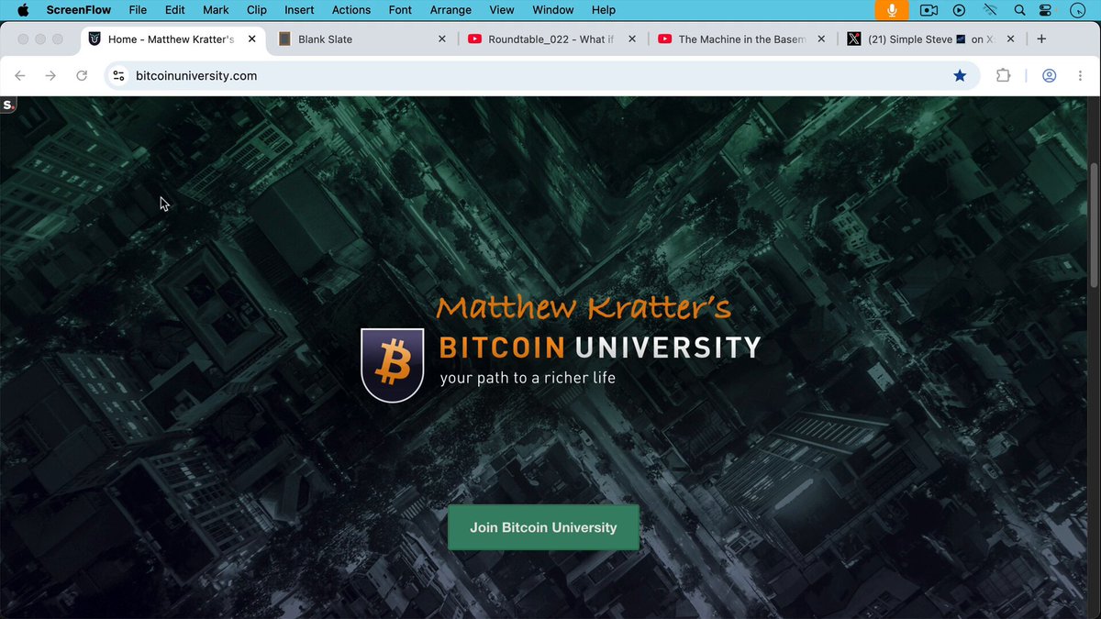Click the Join Bitcoin University button
Screen dimensions: 1101x619
point(543,527)
